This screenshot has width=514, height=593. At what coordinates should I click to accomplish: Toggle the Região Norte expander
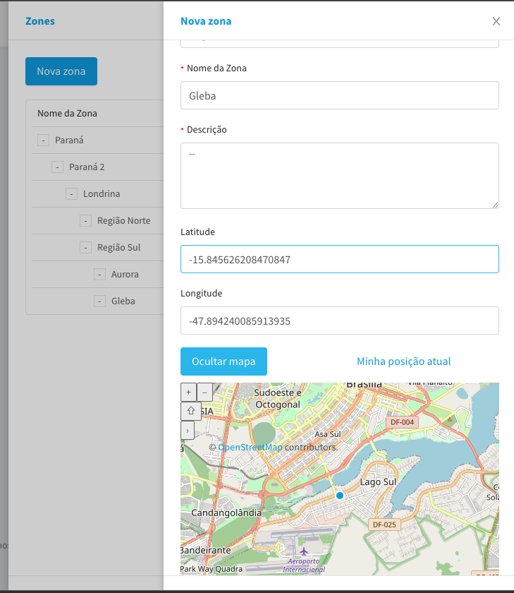point(85,221)
